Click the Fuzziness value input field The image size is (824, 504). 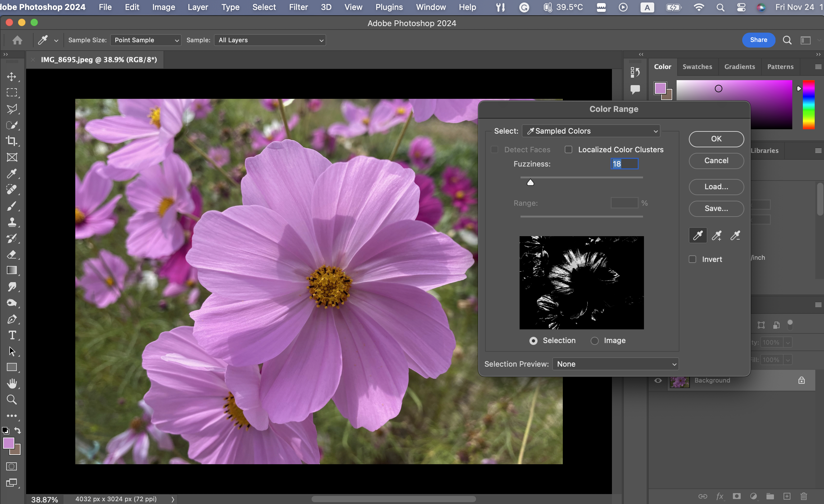point(624,164)
